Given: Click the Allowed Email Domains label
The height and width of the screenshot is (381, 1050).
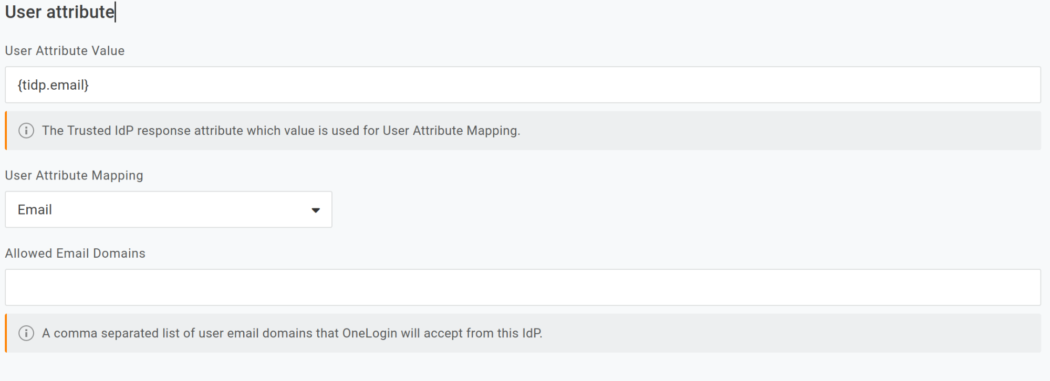Looking at the screenshot, I should pos(75,253).
